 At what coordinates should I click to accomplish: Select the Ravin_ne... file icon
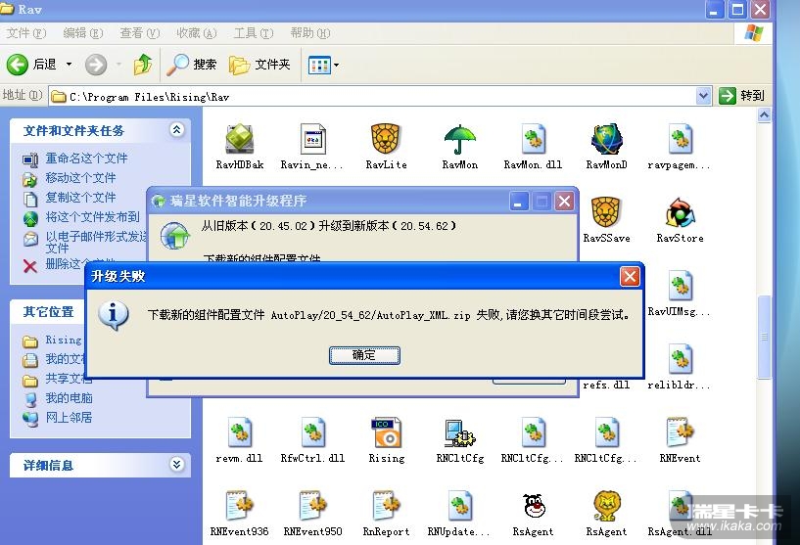coord(312,139)
